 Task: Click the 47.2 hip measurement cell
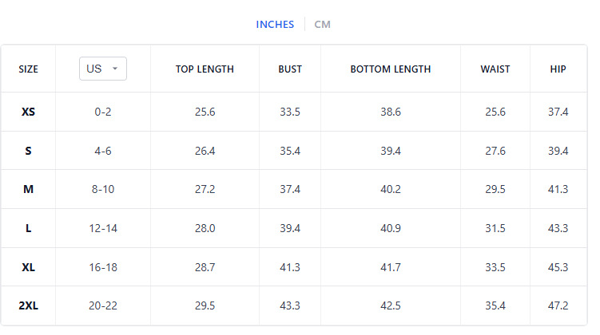click(558, 305)
